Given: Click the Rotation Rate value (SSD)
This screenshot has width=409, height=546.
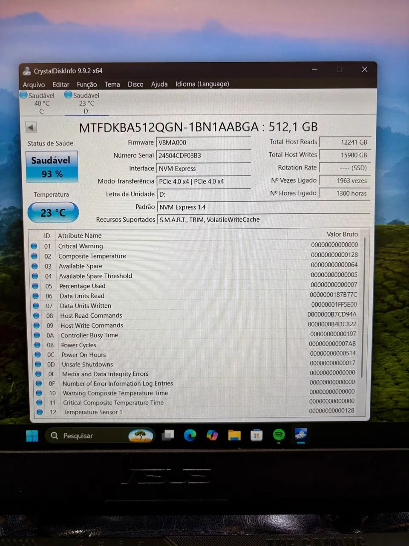Looking at the screenshot, I should [x=345, y=168].
